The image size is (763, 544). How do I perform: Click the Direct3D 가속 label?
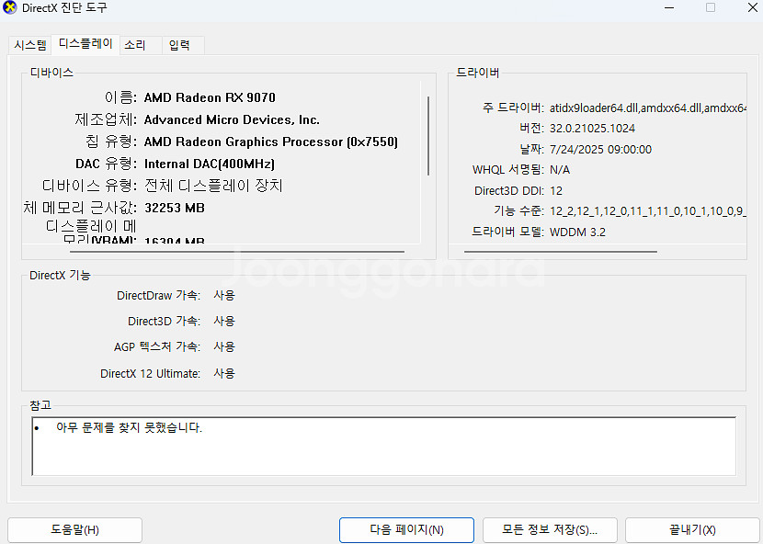point(164,321)
